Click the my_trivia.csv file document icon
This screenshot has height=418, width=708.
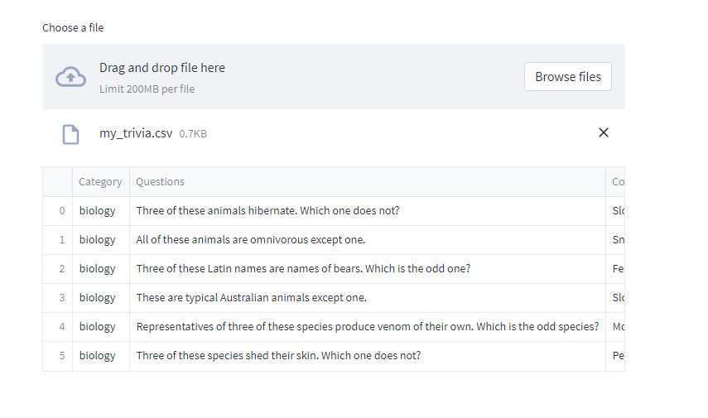[x=71, y=134]
